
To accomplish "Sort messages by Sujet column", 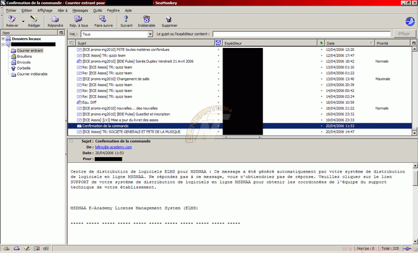I will click(145, 43).
